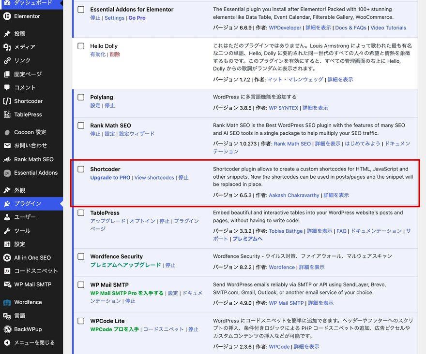Open the Wordfence sidebar menu
The height and width of the screenshot is (354, 426).
click(31, 302)
